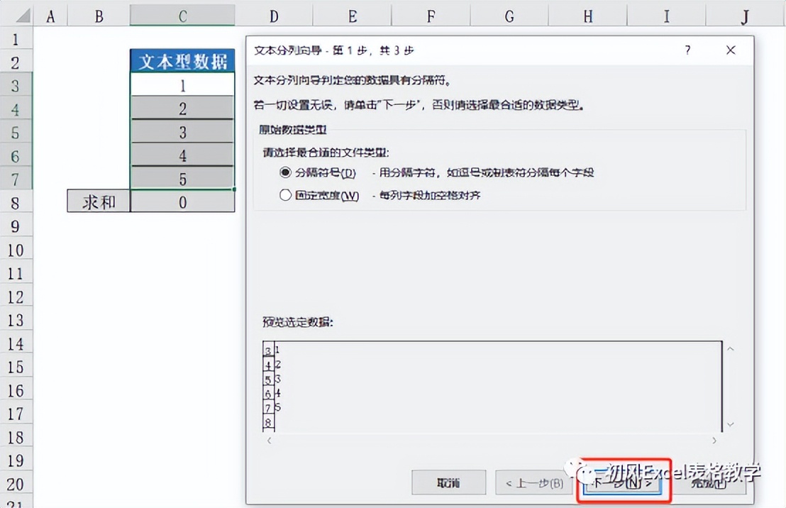
Task: Click the preview scroll-left arrow
Action: click(269, 441)
